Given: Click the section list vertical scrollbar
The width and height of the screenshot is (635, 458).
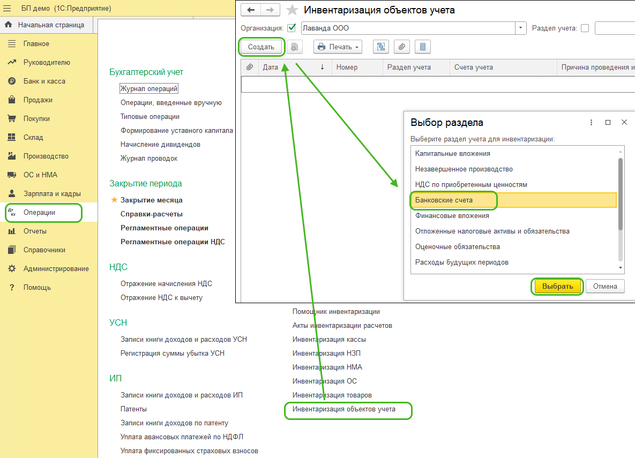Looking at the screenshot, I should [x=621, y=194].
